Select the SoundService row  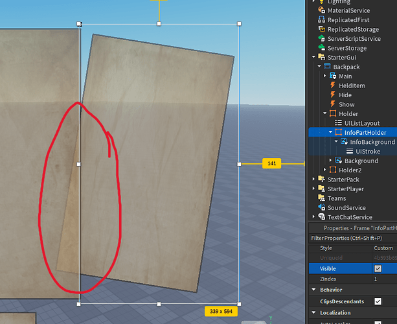353,207
